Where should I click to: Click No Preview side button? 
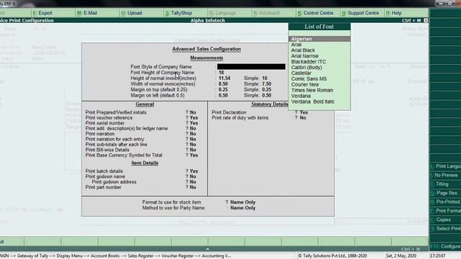445,175
